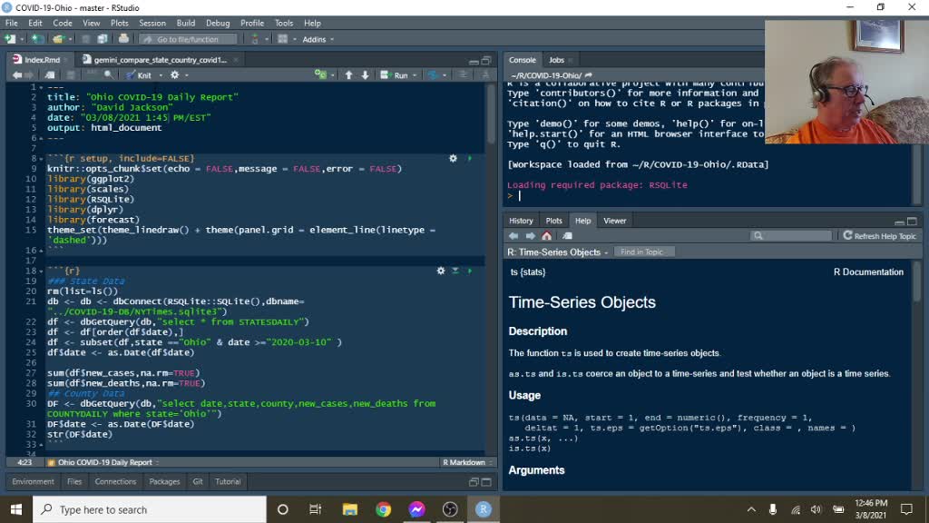Click console working directory arrow icon
The height and width of the screenshot is (523, 929).
click(588, 75)
